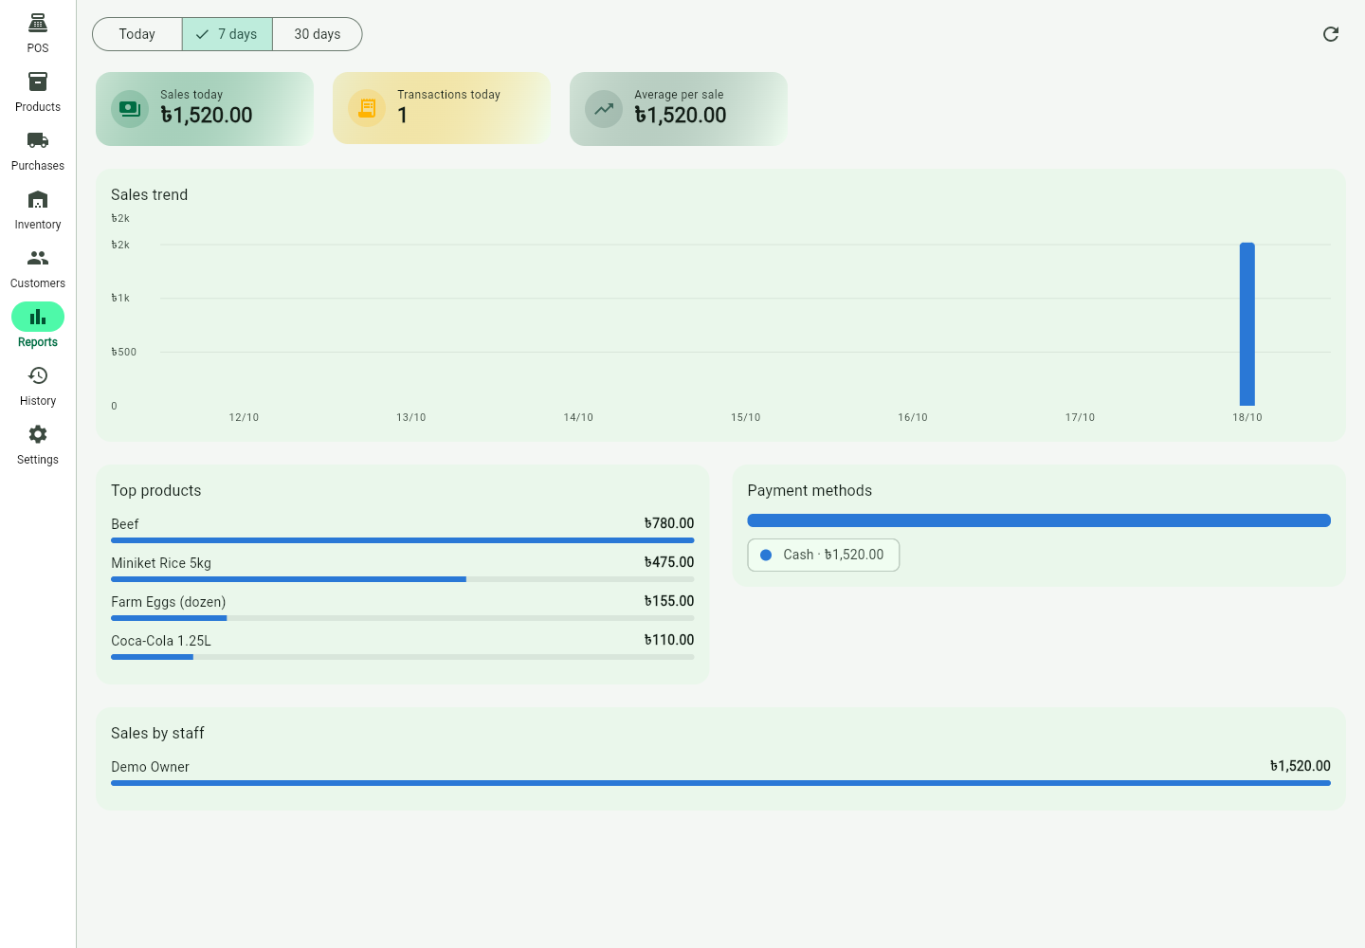Click Demo Owner's ৳1,520.00 total

(x=1301, y=766)
